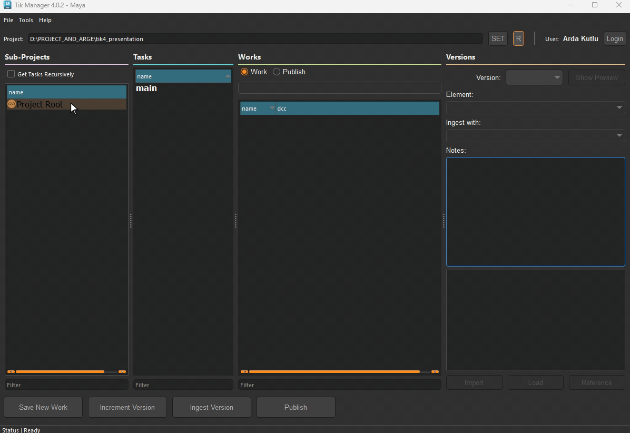This screenshot has width=630, height=433.
Task: Click Works scrollbar right arrow
Action: (435, 371)
